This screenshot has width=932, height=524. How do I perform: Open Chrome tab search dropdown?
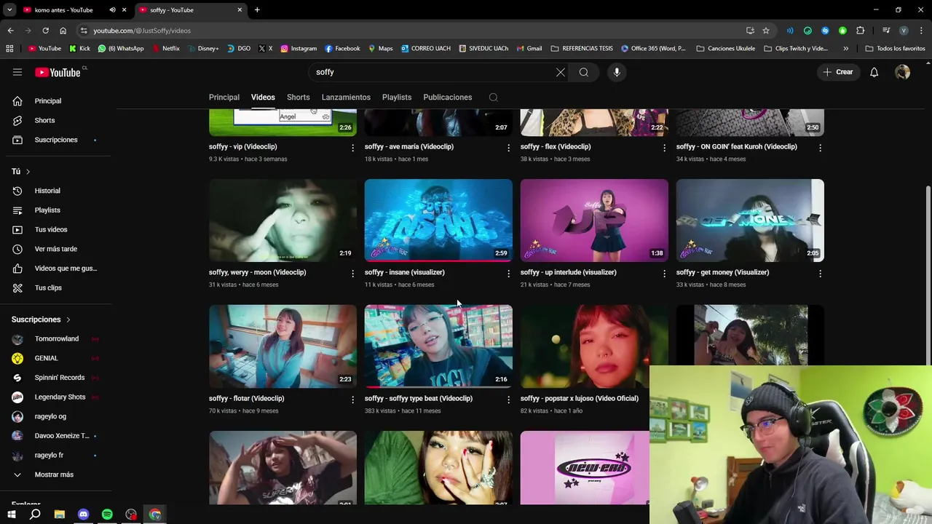[x=9, y=10]
